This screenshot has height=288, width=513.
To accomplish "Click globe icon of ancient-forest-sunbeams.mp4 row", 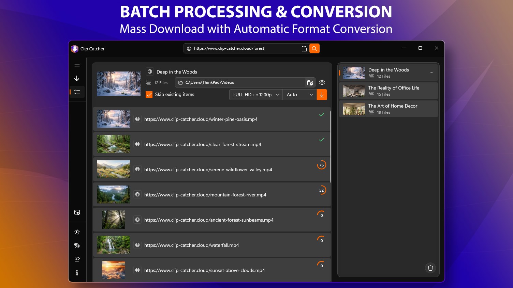I will [x=137, y=220].
